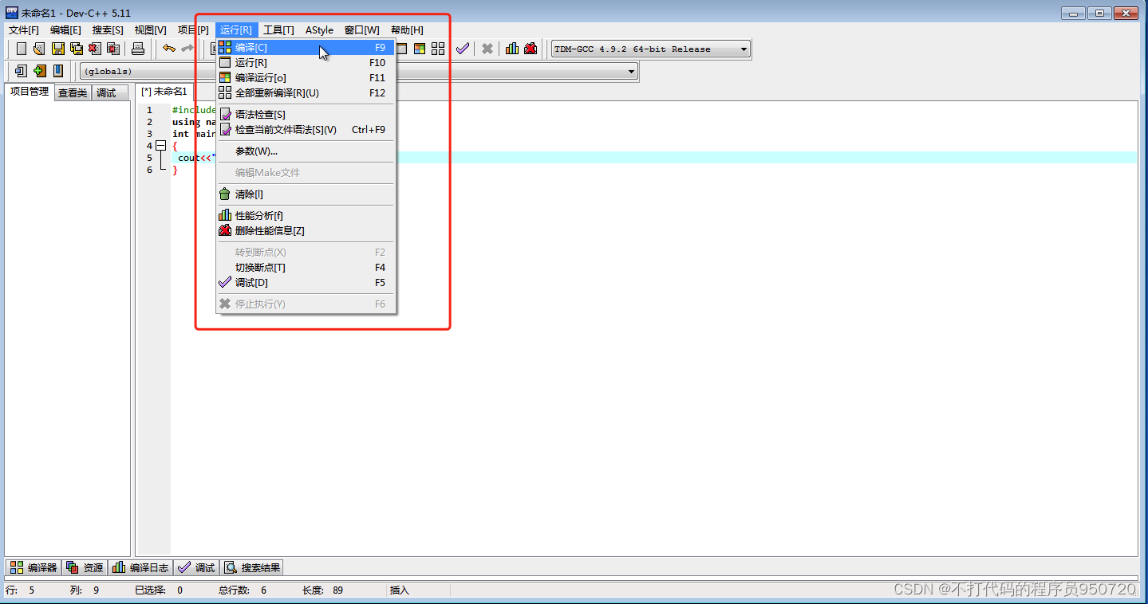Click the Undo arrow icon

coord(169,49)
